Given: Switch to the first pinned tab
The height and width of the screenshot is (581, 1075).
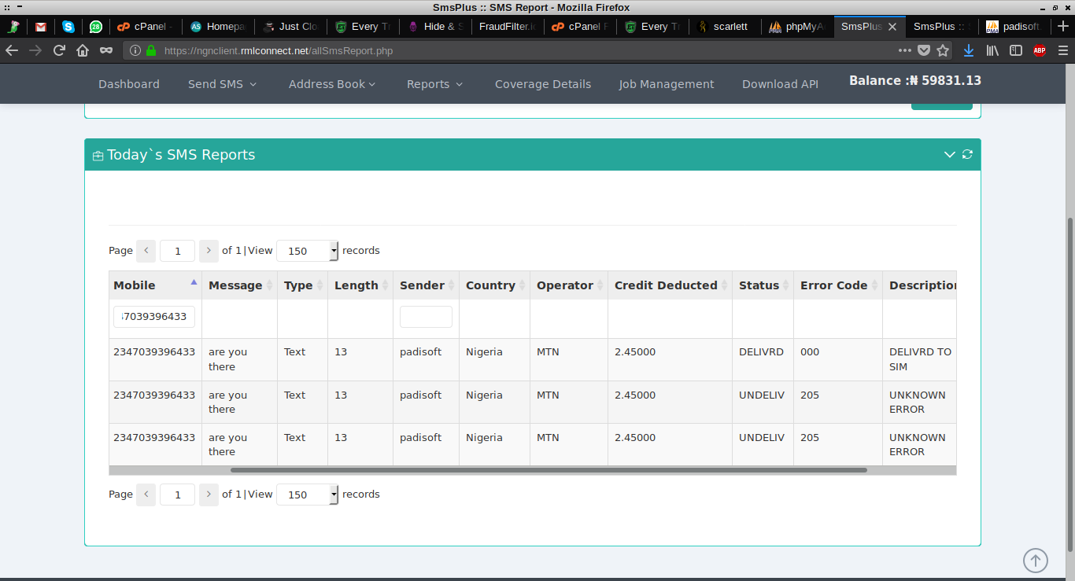Looking at the screenshot, I should (13, 26).
